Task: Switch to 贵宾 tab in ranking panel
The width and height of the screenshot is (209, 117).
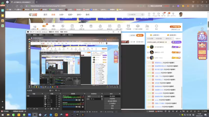Action: click(168, 38)
